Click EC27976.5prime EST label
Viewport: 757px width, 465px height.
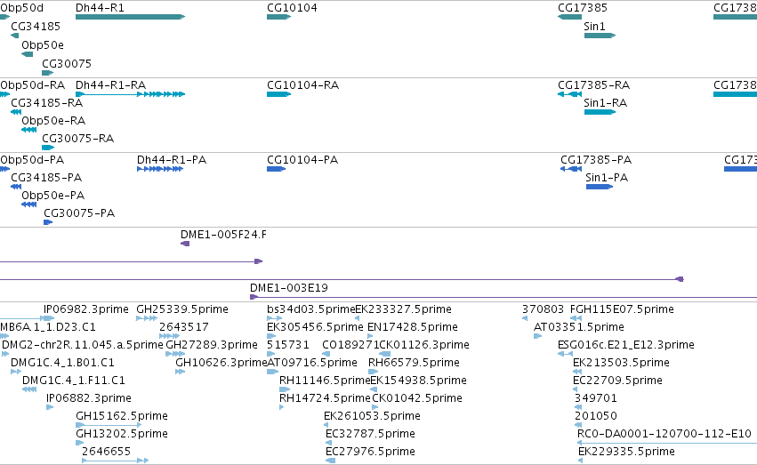pyautogui.click(x=370, y=452)
